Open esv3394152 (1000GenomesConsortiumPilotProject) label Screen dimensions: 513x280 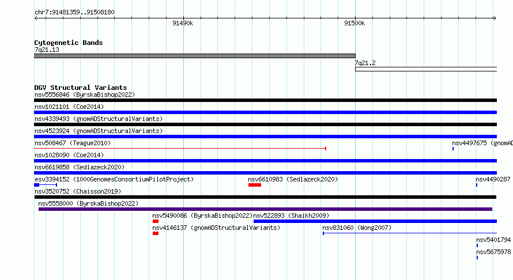click(x=114, y=179)
